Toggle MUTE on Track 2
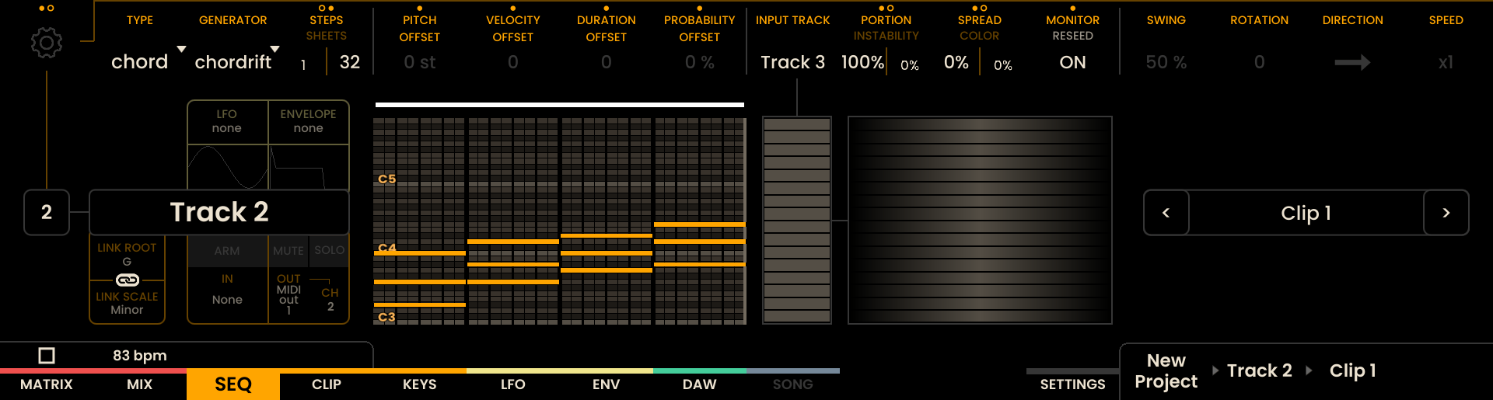The width and height of the screenshot is (1493, 400). [288, 251]
